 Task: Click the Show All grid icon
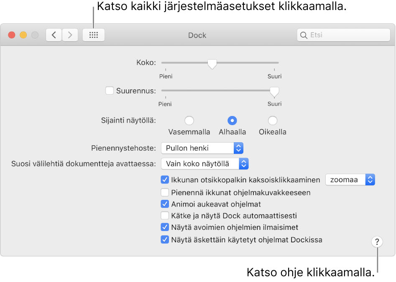tap(94, 35)
